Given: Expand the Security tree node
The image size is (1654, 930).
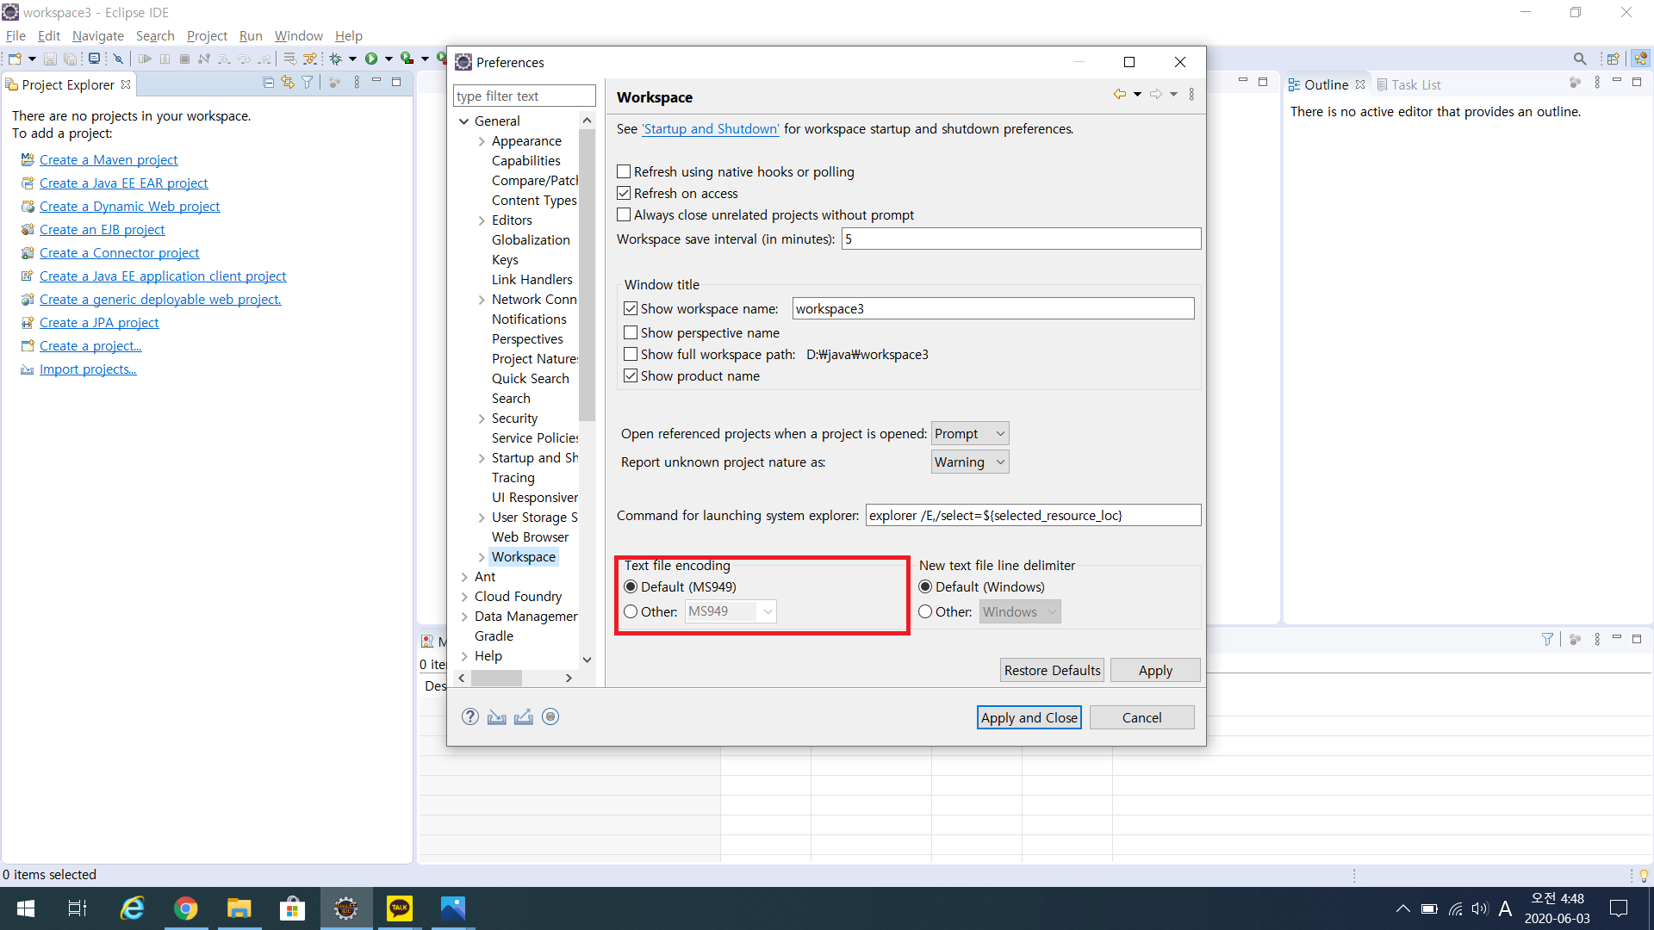Looking at the screenshot, I should [x=482, y=418].
